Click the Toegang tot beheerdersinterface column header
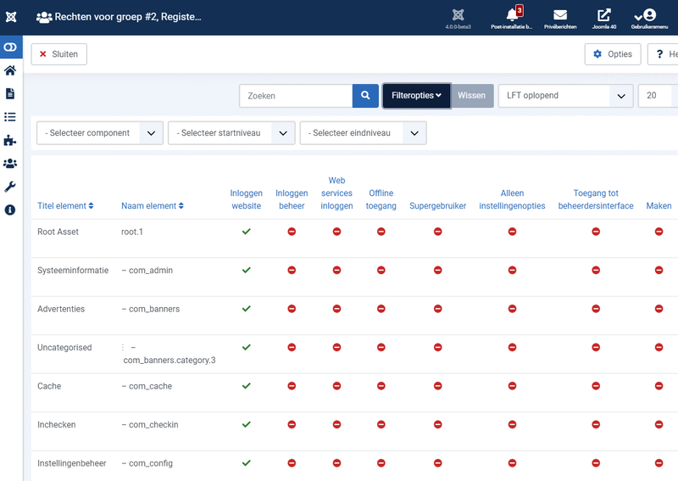This screenshot has width=678, height=481. click(x=596, y=199)
